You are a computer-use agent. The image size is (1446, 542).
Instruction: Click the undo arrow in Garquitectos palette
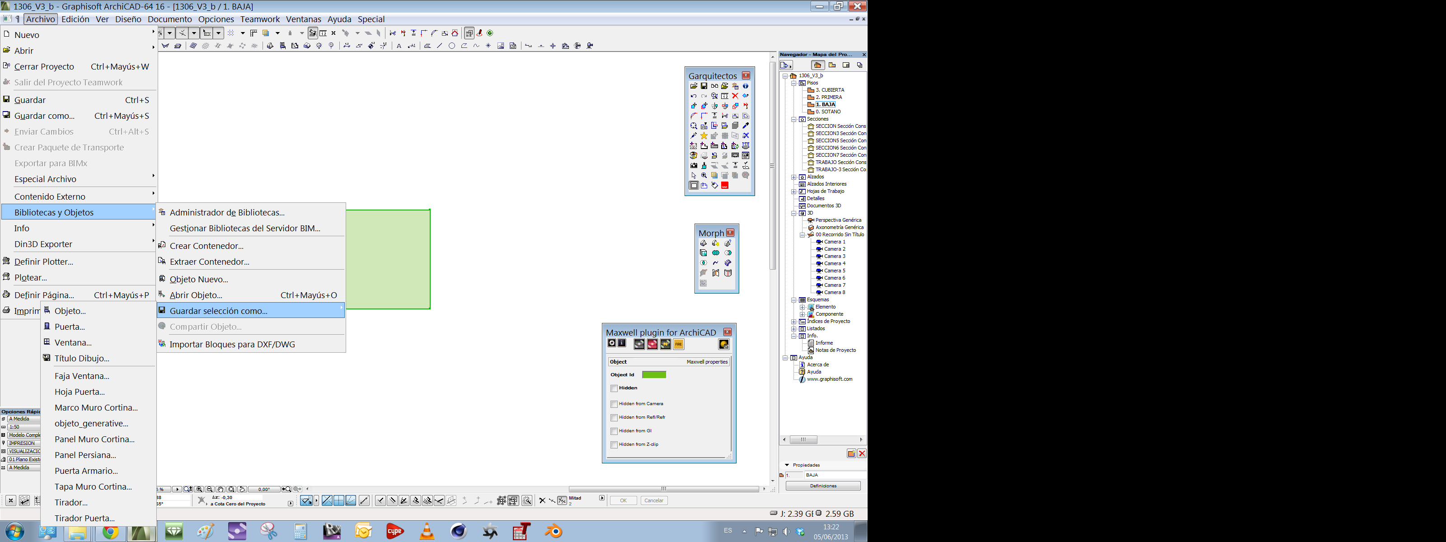click(x=694, y=96)
